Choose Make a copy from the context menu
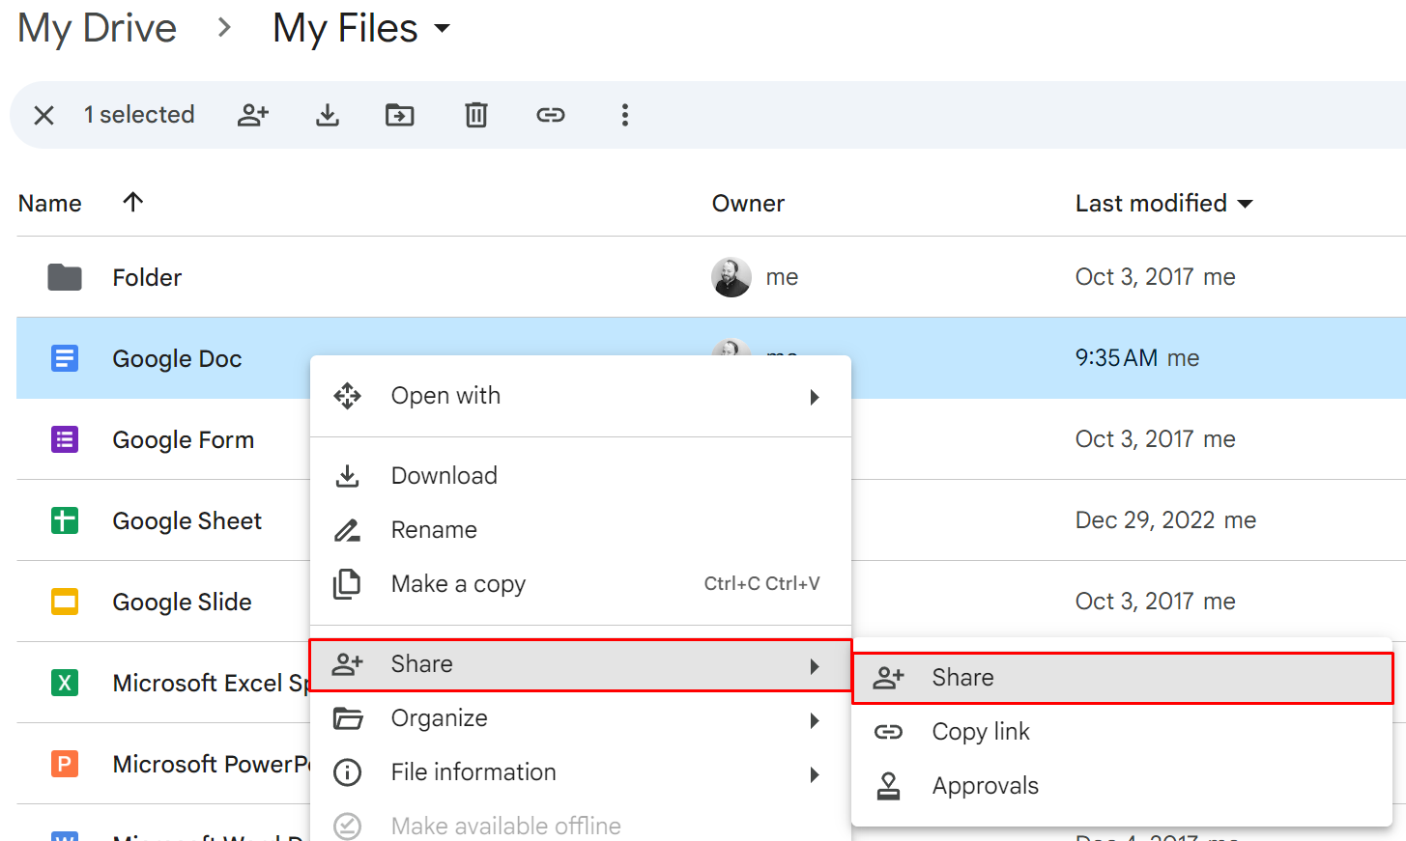1406x841 pixels. 581,584
